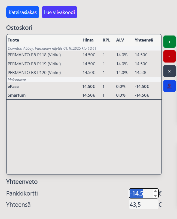Click the green plus button
Image resolution: width=177 pixels, height=219 pixels.
tap(169, 42)
